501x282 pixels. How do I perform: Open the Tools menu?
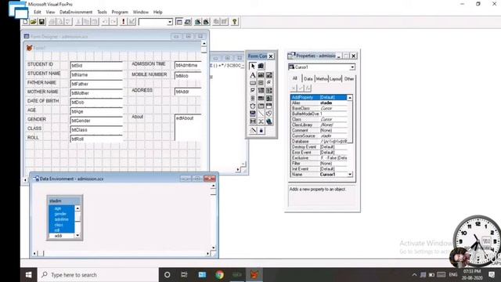point(102,12)
